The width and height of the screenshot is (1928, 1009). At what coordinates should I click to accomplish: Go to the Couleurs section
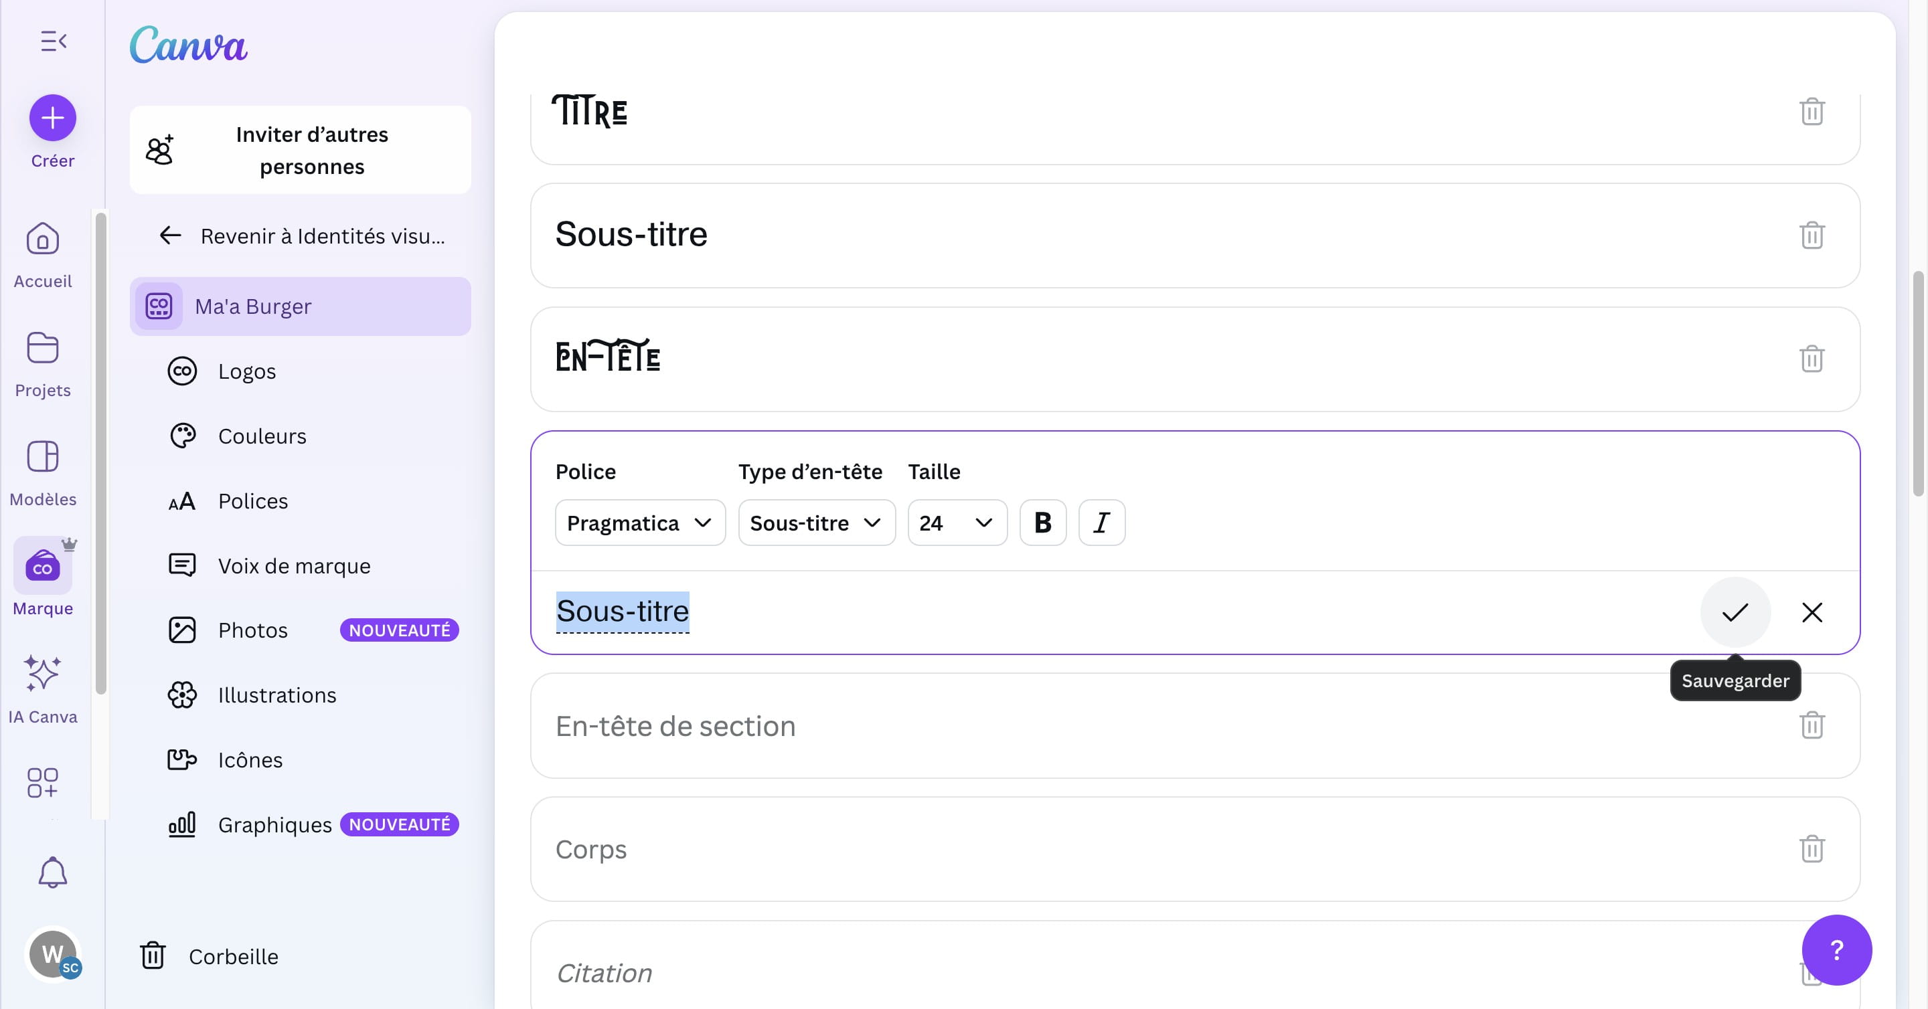pyautogui.click(x=262, y=436)
